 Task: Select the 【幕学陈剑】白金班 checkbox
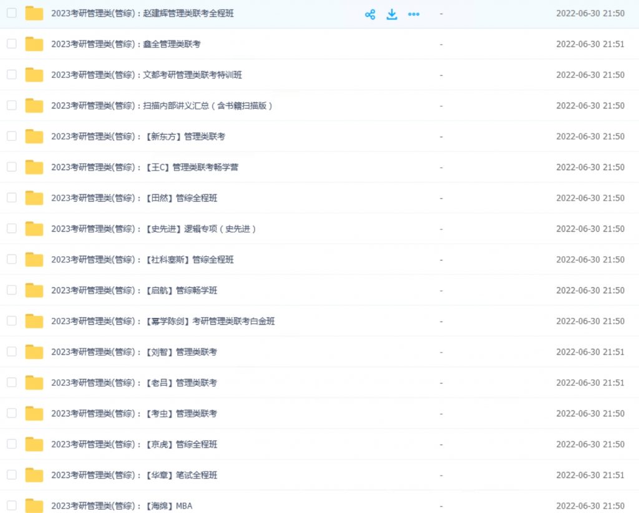(12, 321)
